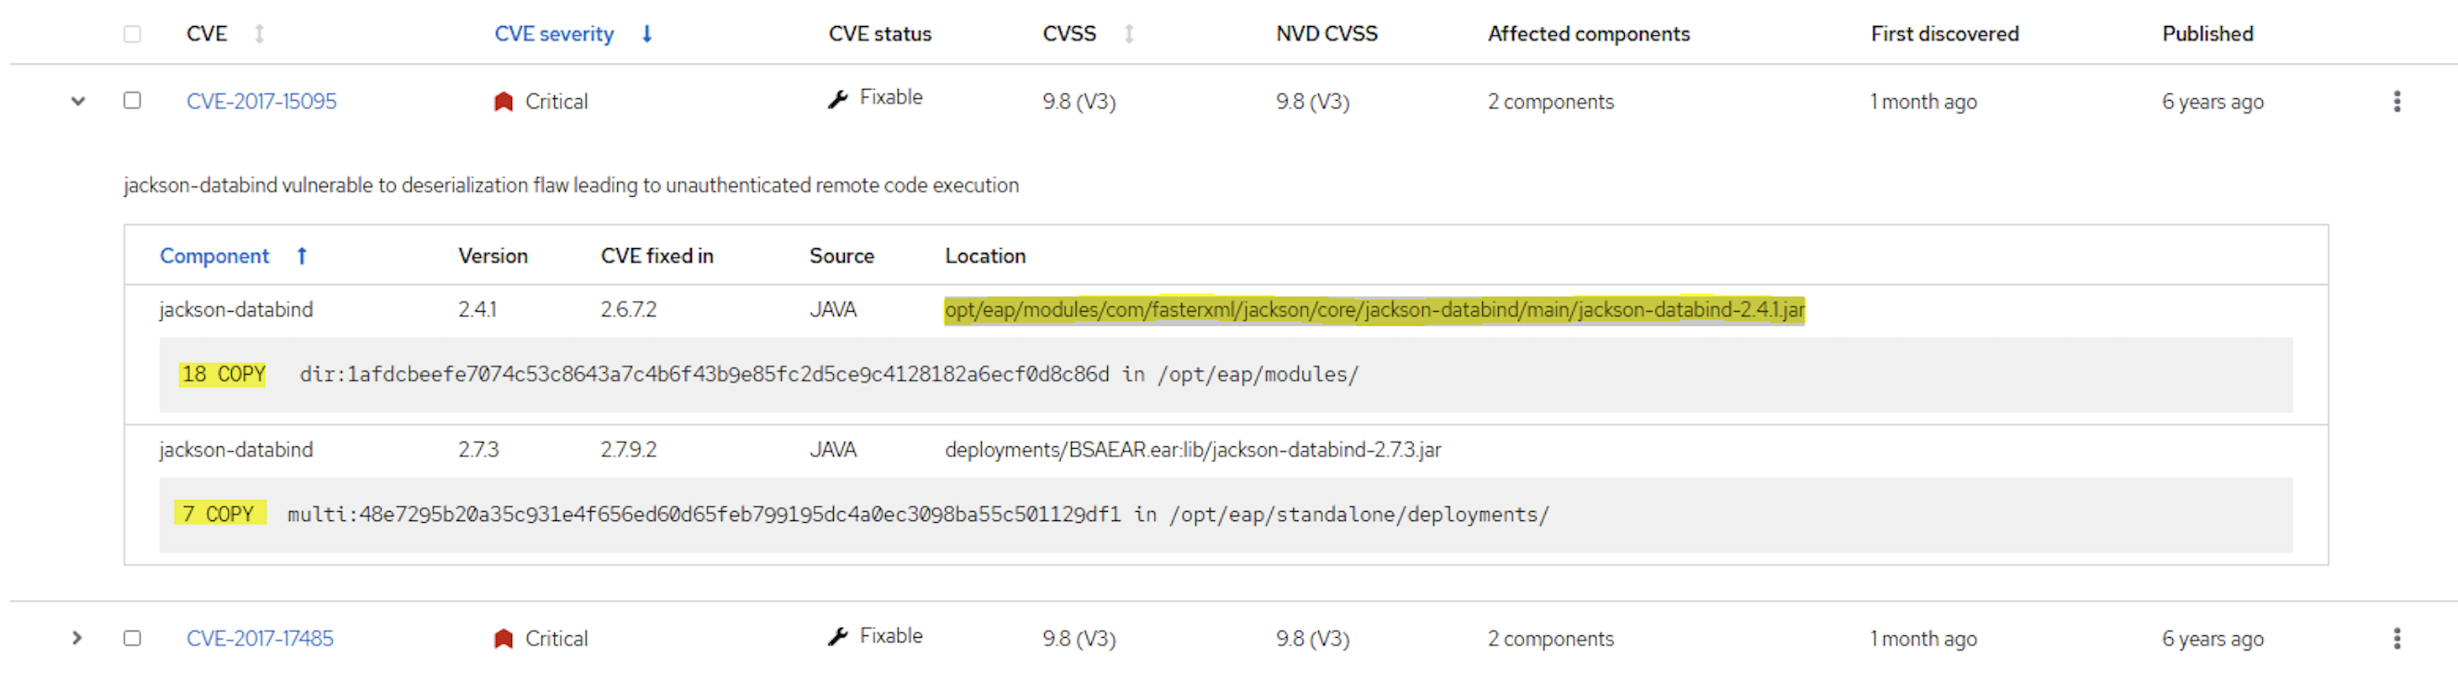Click the highlighted 18 COPY layer instruction
The image size is (2458, 674).
point(224,375)
